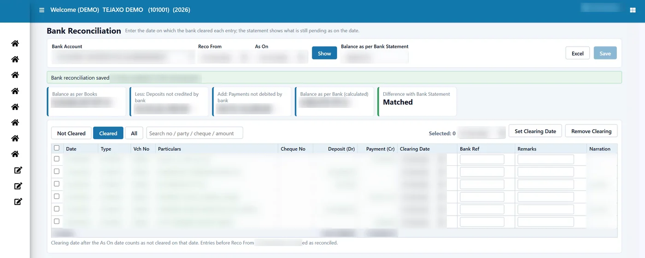Image resolution: width=645 pixels, height=258 pixels.
Task: Switch to the Cleared filter tab
Action: (x=108, y=133)
